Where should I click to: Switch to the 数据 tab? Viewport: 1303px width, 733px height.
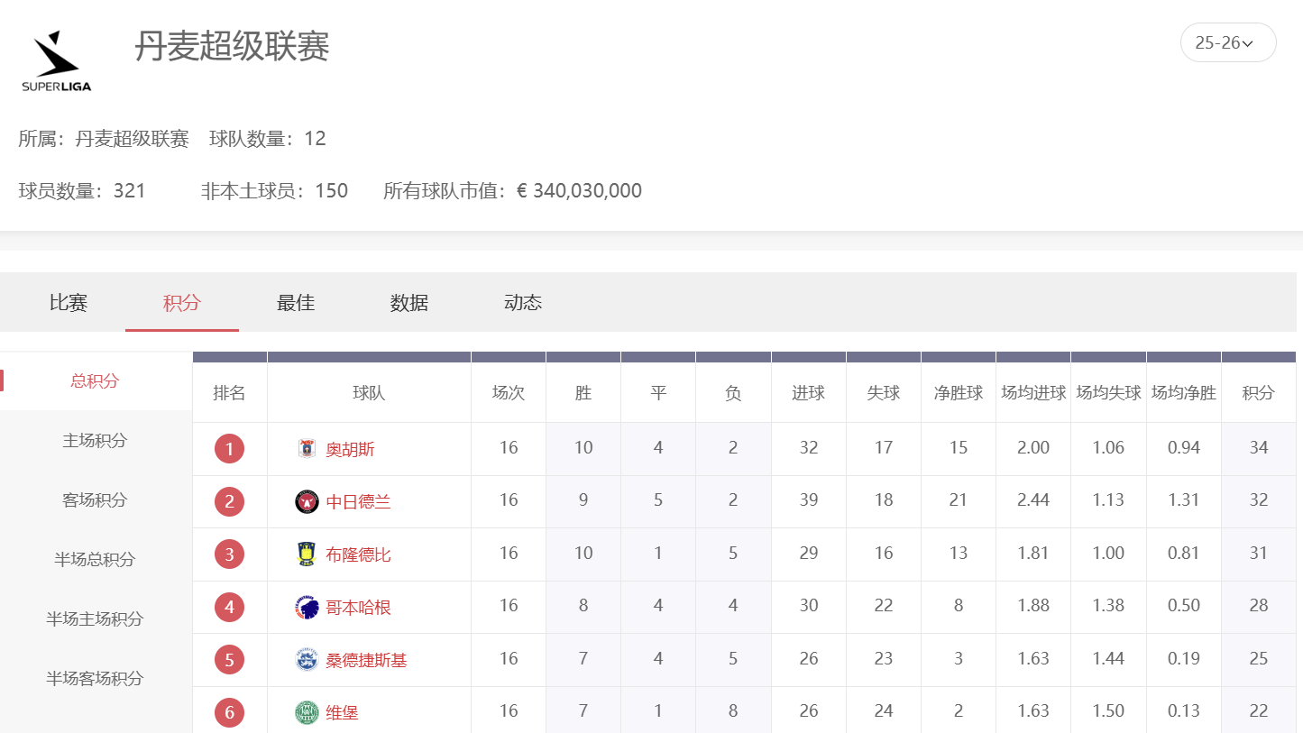(408, 303)
